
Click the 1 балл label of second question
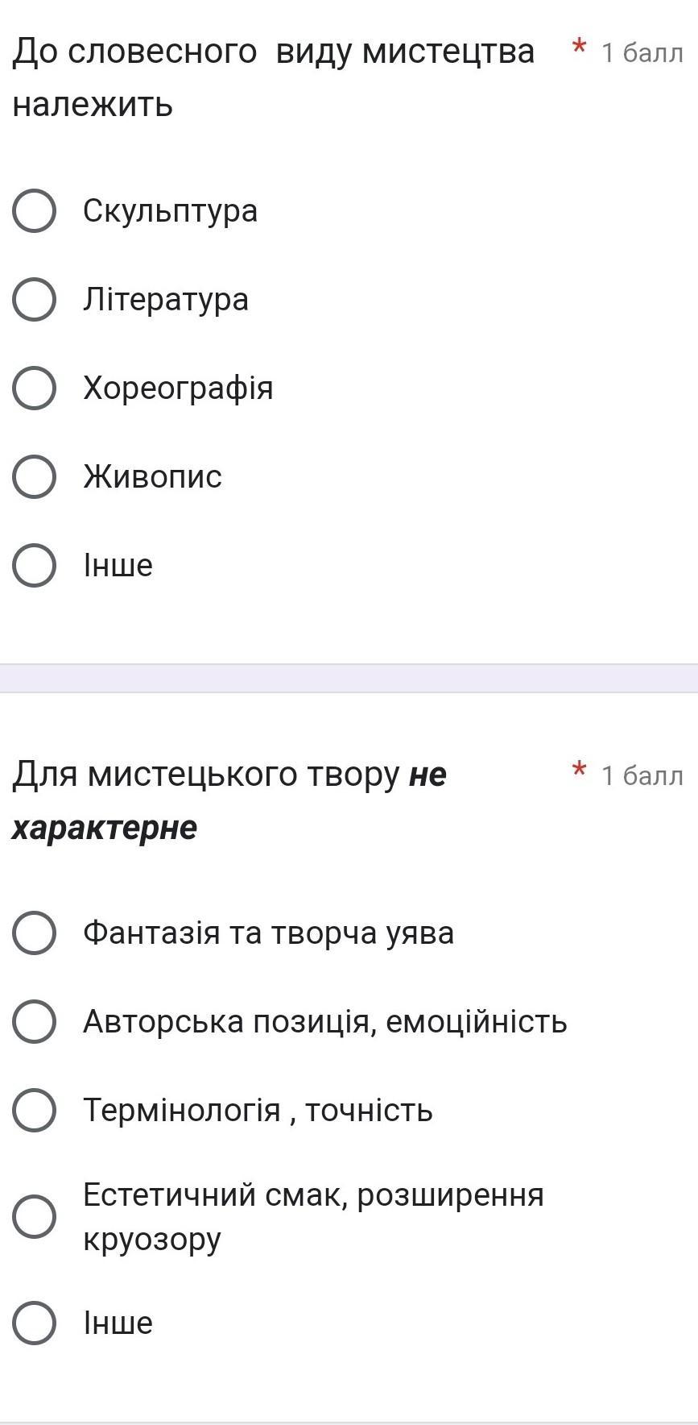pyautogui.click(x=642, y=775)
